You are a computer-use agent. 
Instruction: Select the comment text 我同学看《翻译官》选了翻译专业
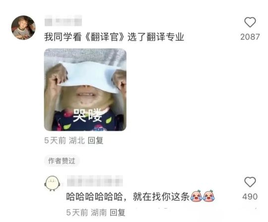pos(114,37)
